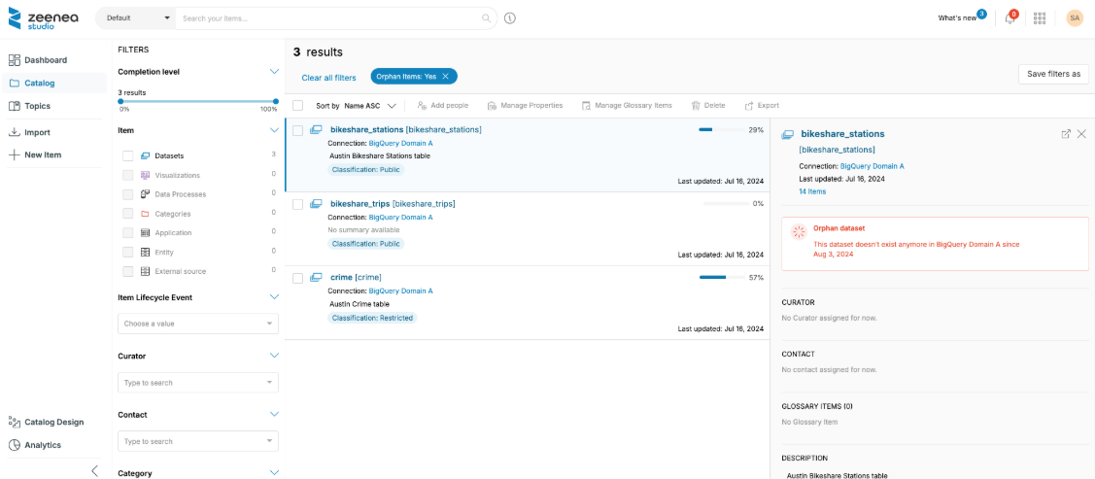Click the notifications bell icon
The image size is (1095, 479).
point(1009,18)
